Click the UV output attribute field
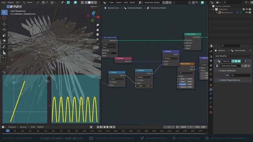This screenshot has height=142, width=253. point(240,75)
